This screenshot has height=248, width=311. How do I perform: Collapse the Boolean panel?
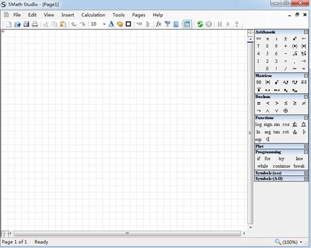[x=306, y=97]
